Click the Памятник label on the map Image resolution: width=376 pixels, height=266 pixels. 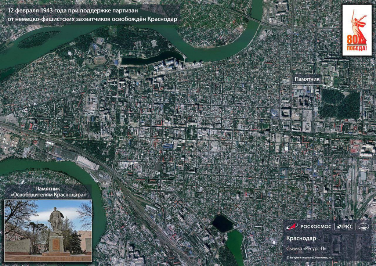click(307, 79)
